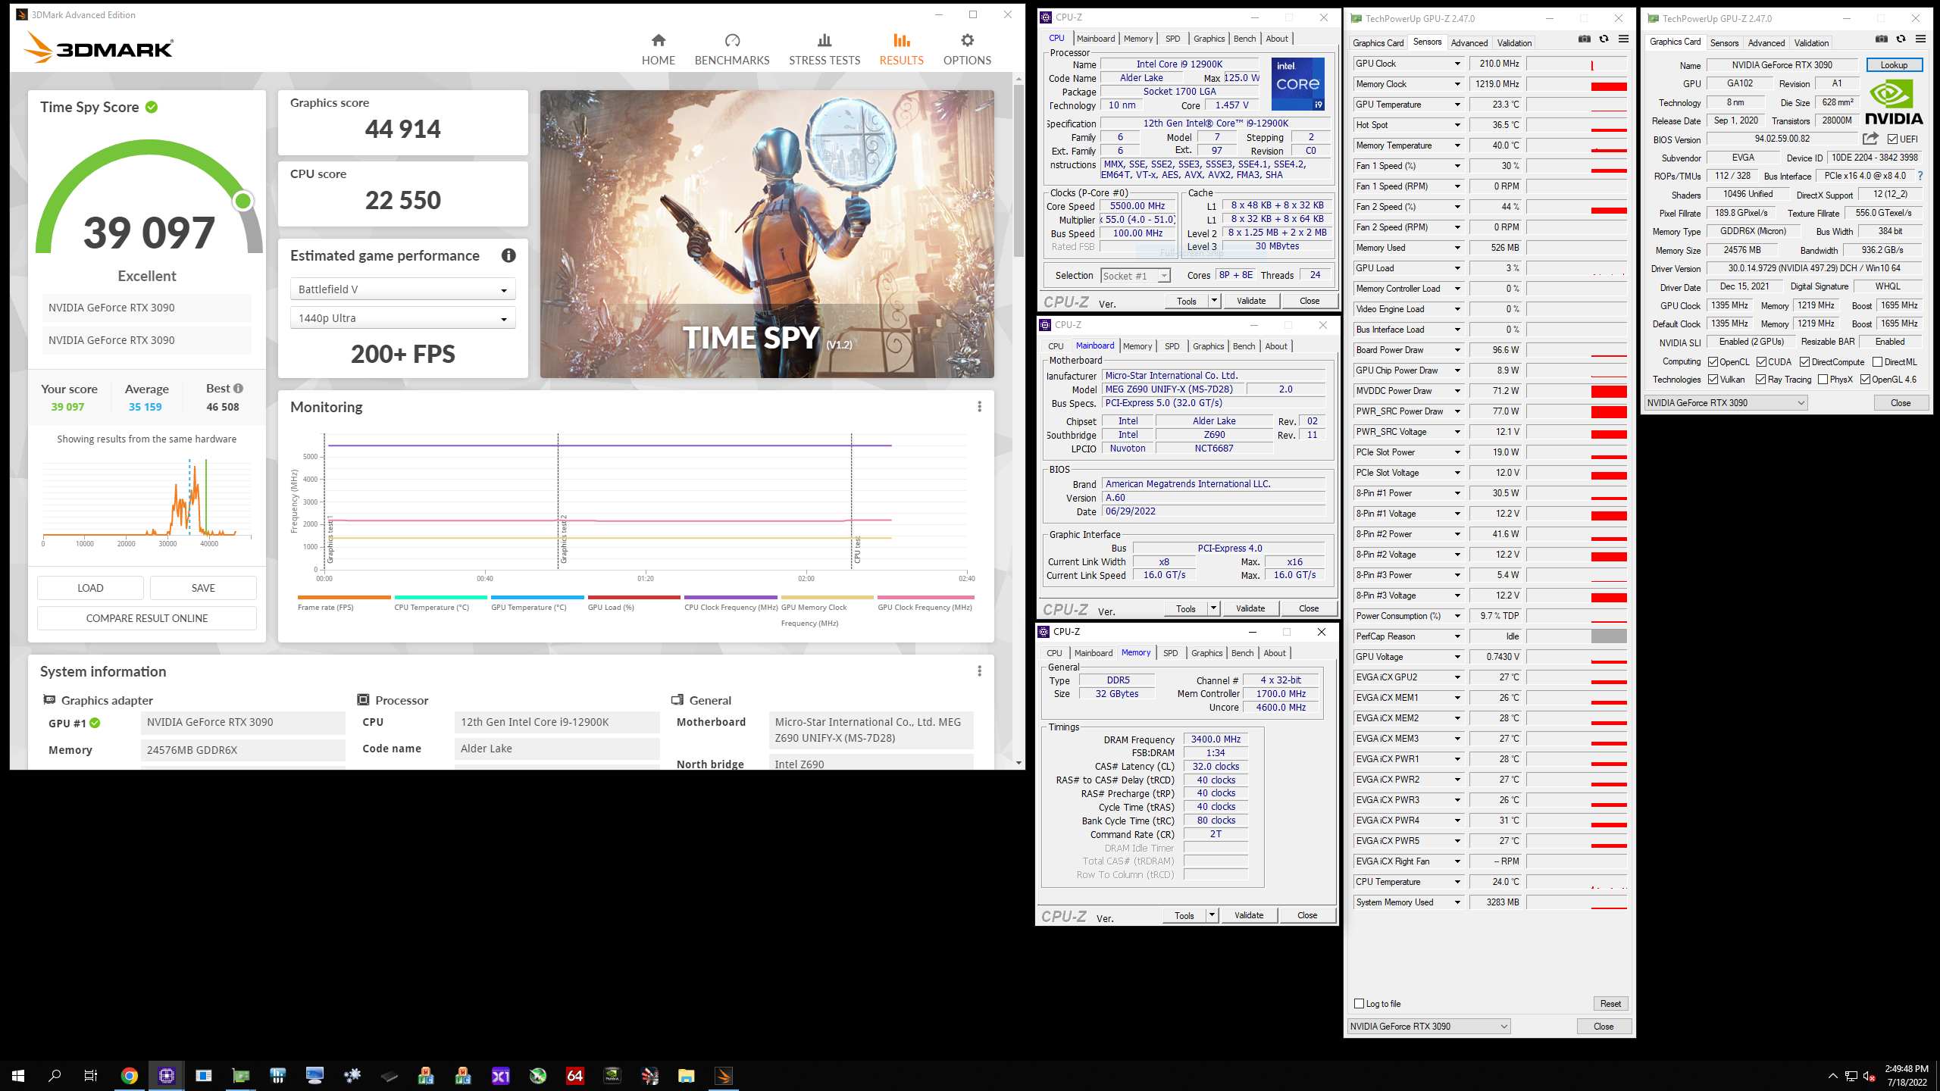
Task: Click the score gauge indicator knob in 3DMark
Action: click(x=243, y=201)
